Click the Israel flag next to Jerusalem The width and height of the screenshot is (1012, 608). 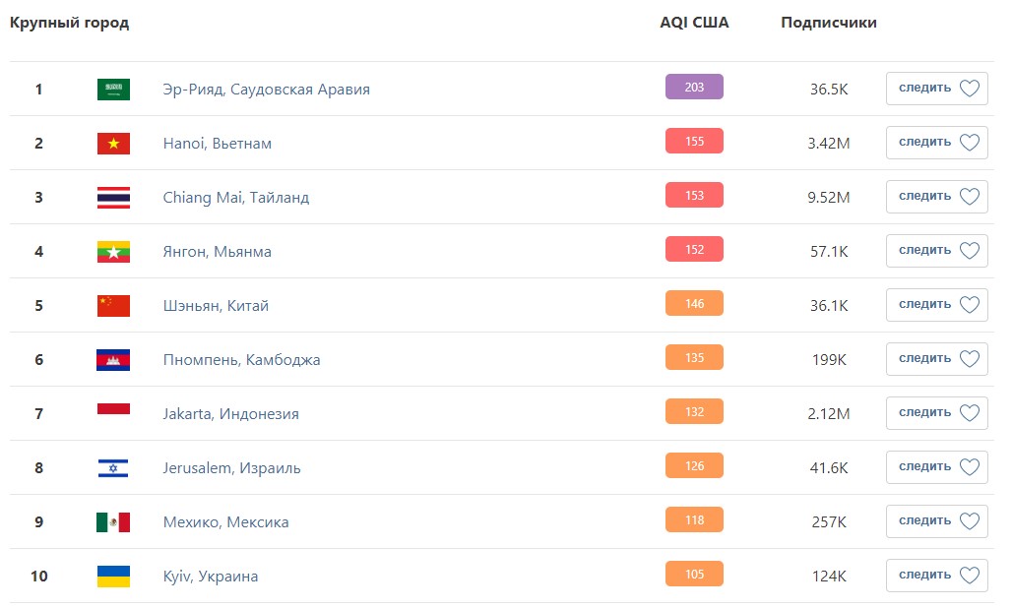click(x=113, y=468)
